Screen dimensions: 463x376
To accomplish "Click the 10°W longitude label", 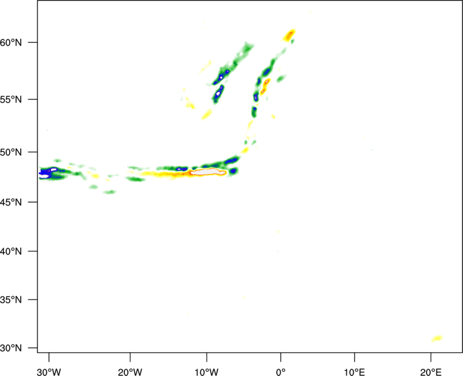I will [x=207, y=372].
